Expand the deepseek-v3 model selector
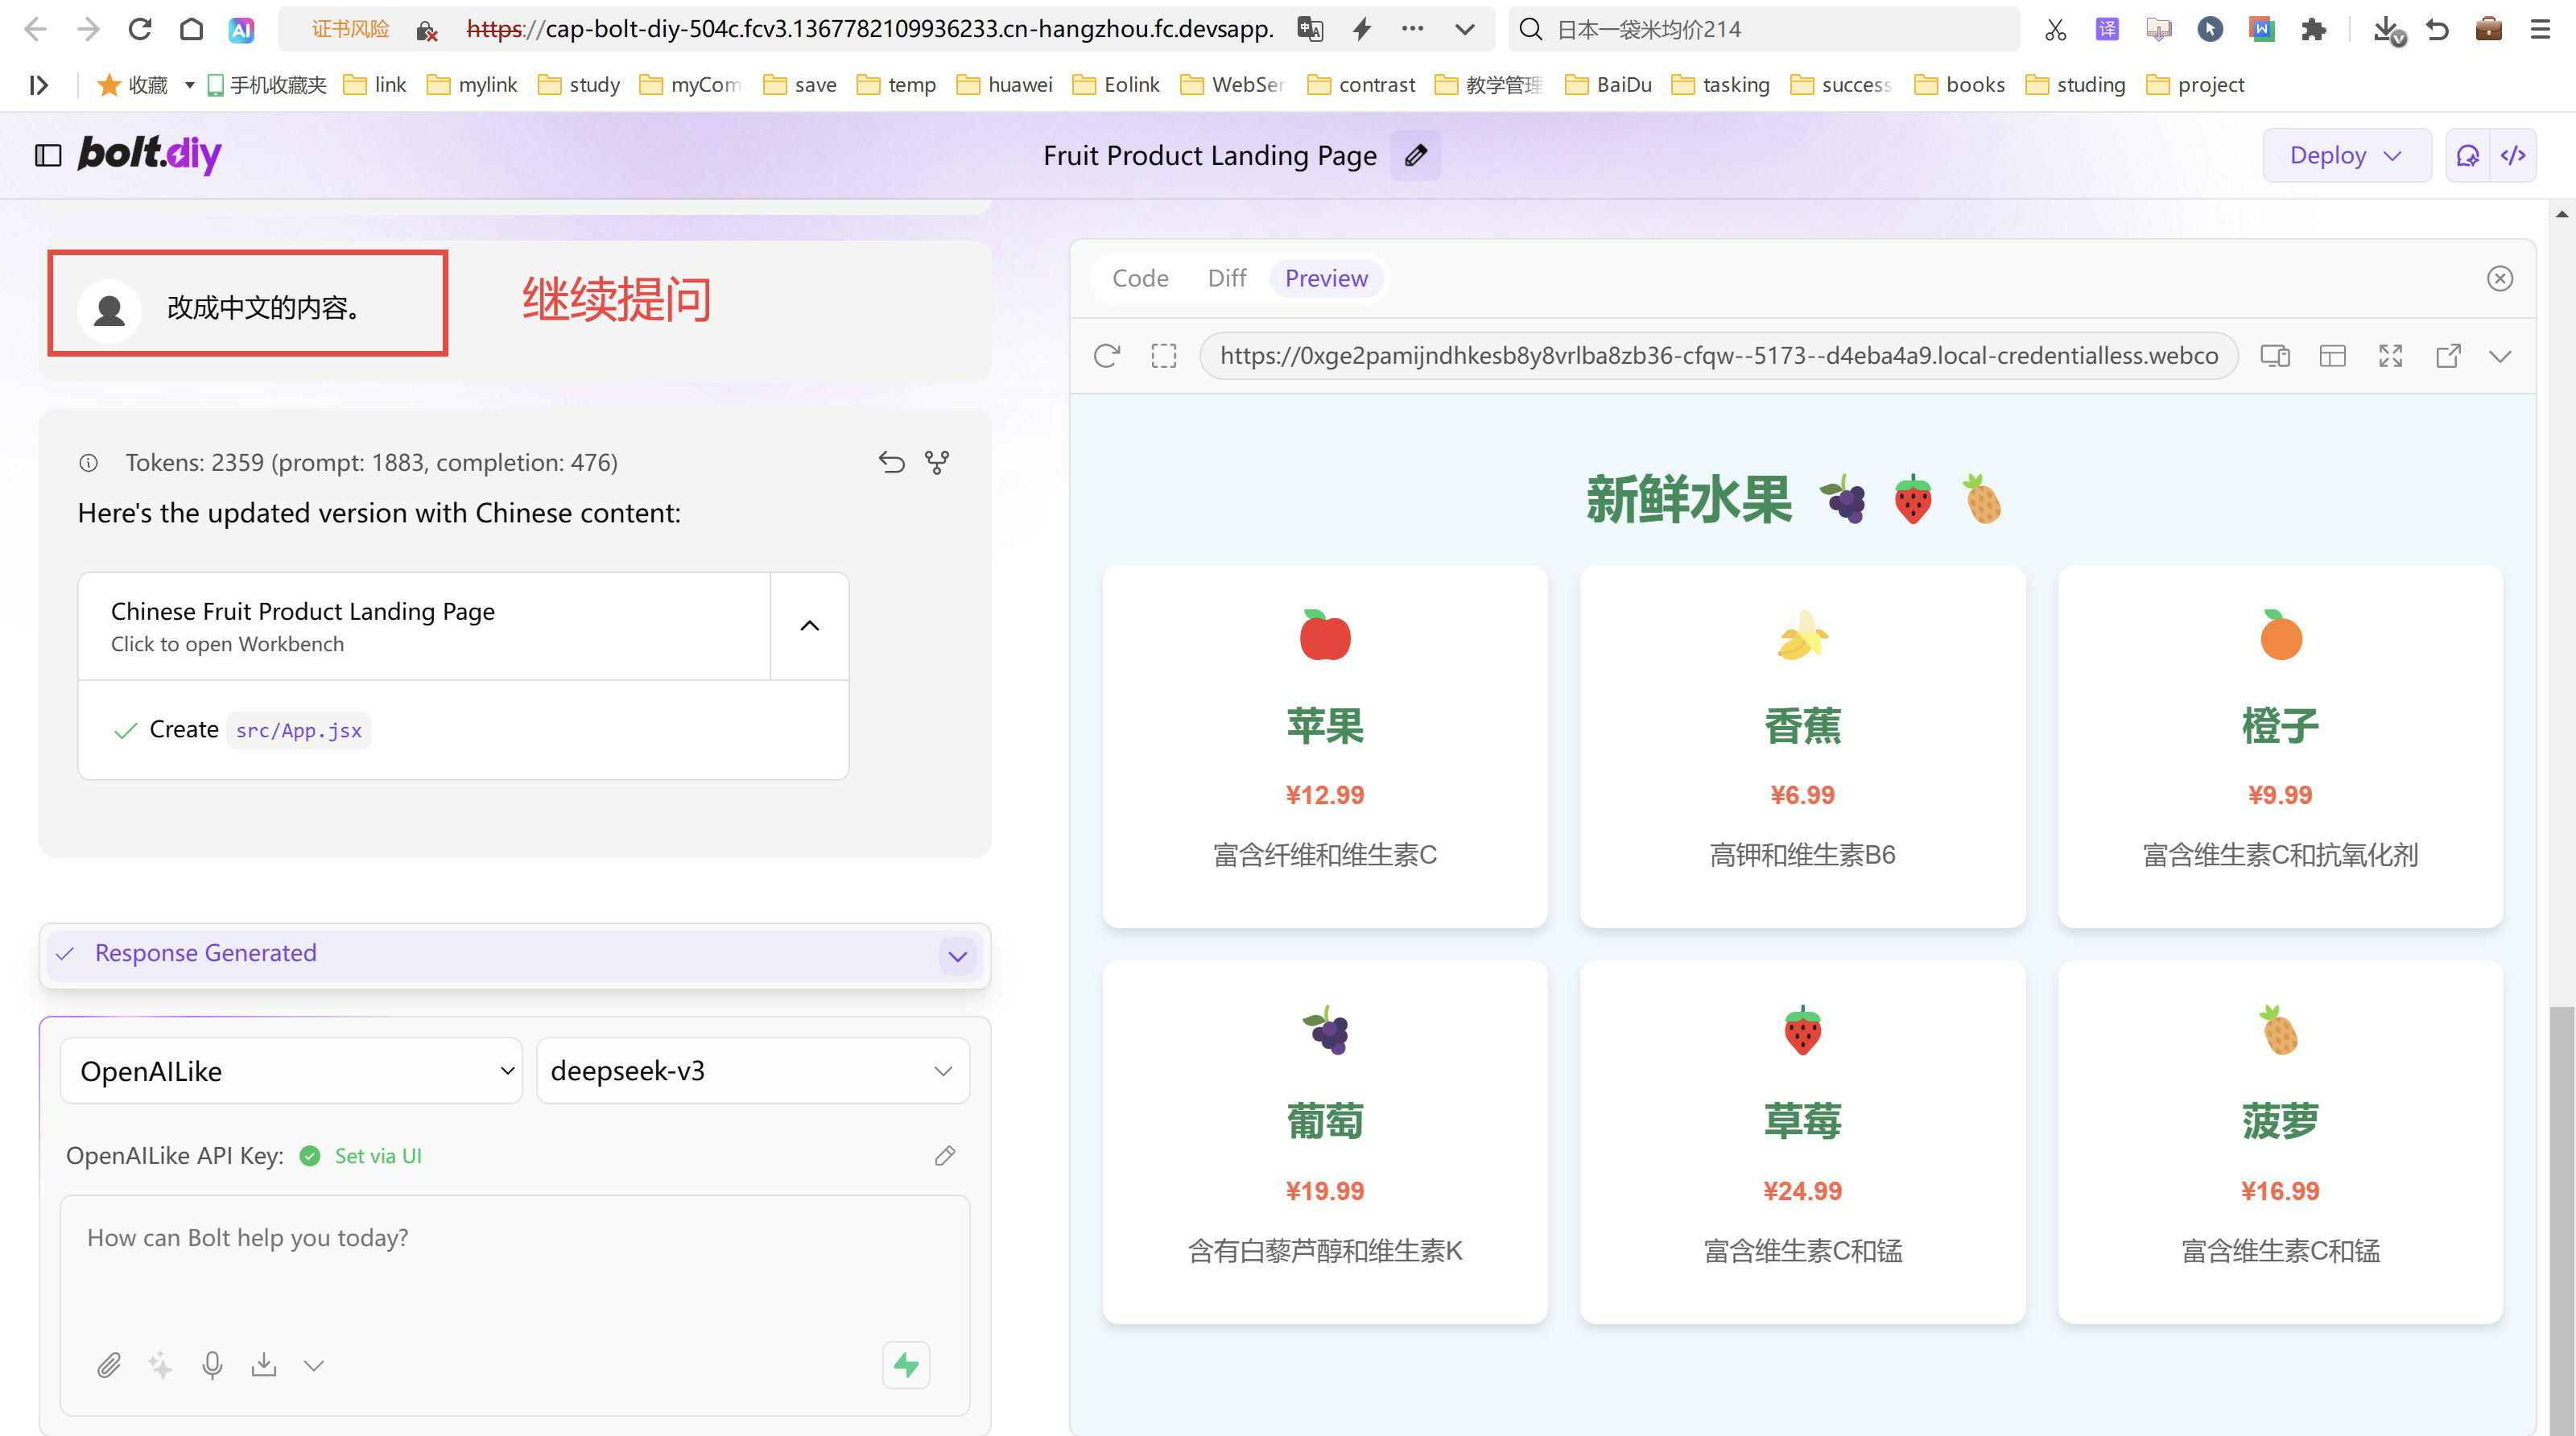Image resolution: width=2576 pixels, height=1436 pixels. pyautogui.click(x=752, y=1071)
